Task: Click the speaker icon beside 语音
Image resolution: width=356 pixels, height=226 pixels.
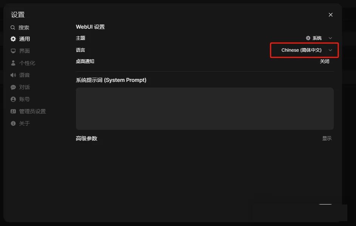Action: point(13,75)
